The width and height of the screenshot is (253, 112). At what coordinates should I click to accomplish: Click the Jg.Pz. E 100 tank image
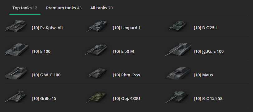(178, 50)
